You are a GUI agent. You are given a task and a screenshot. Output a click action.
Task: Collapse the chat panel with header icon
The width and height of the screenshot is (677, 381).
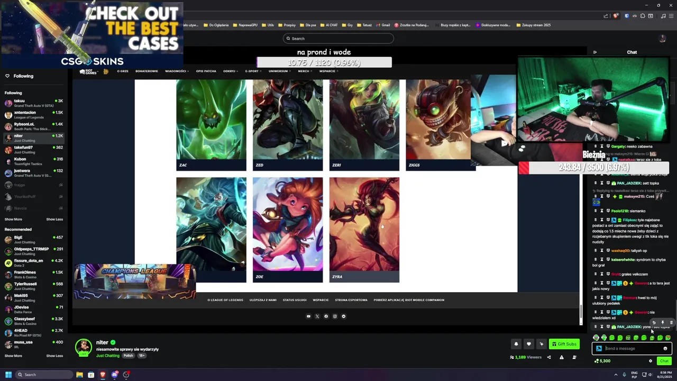tap(595, 52)
